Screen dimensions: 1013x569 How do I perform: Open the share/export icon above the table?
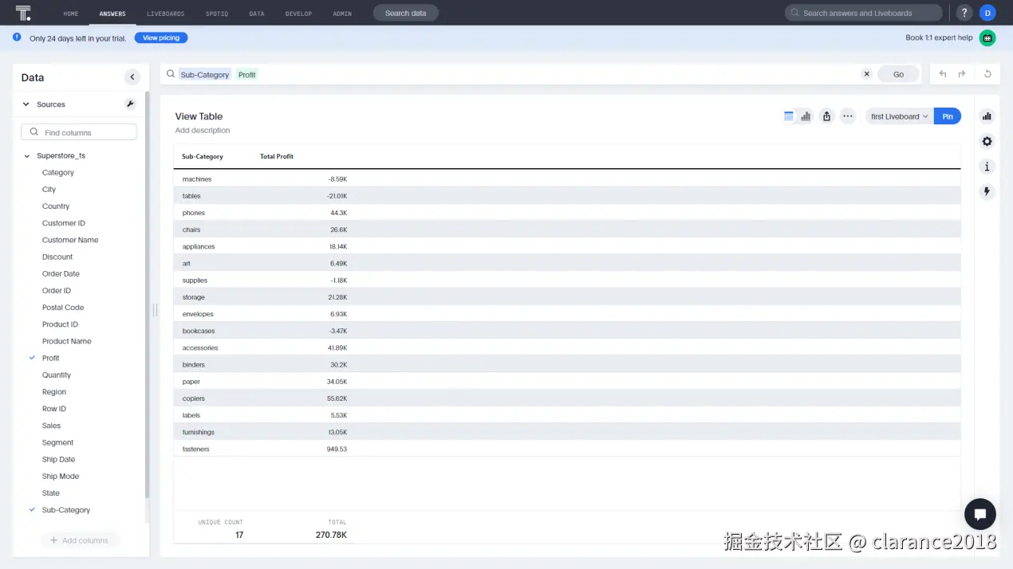pyautogui.click(x=826, y=116)
